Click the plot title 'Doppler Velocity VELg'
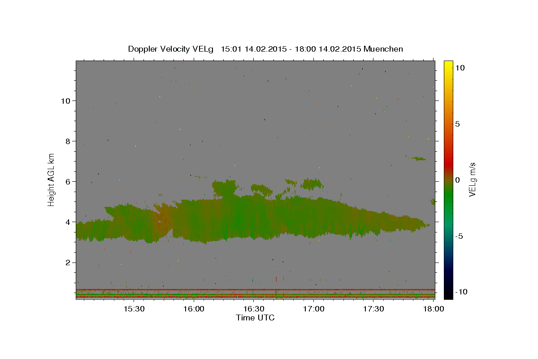The width and height of the screenshot is (538, 359). 171,49
